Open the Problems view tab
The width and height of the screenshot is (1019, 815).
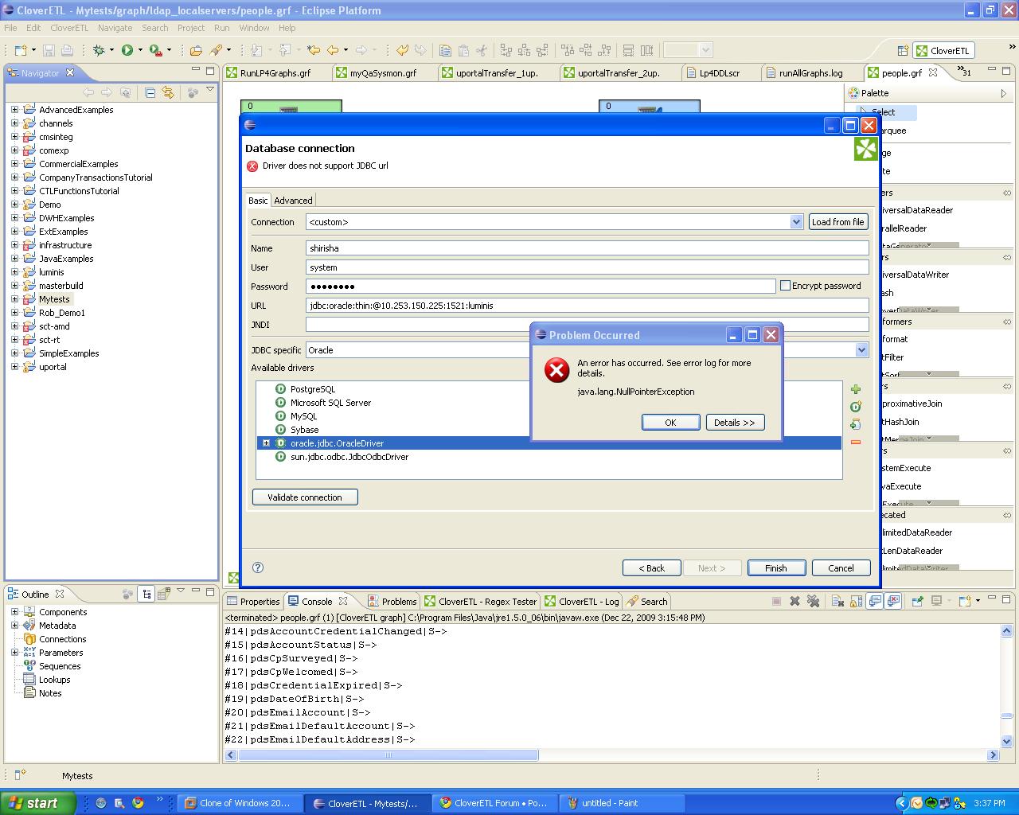coord(392,602)
